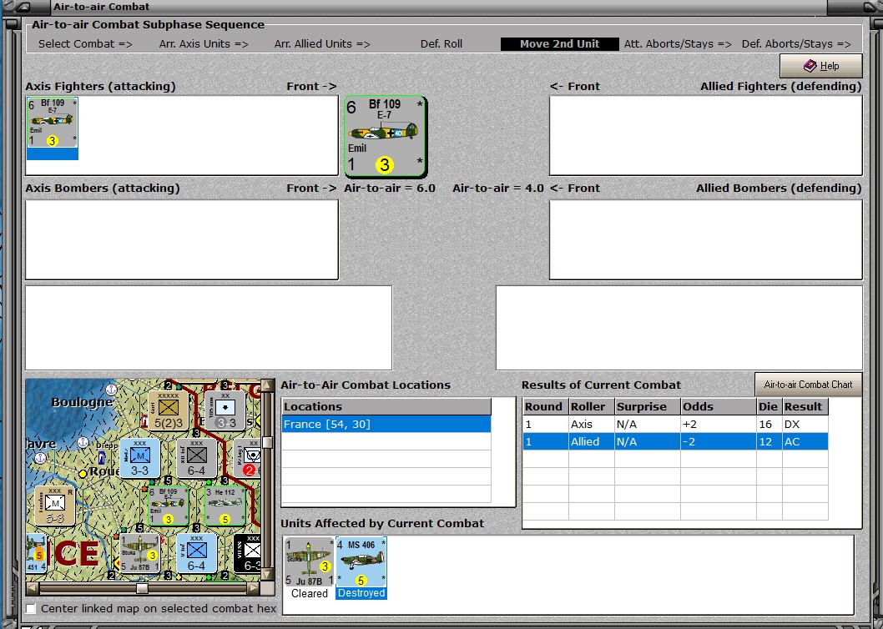Click the Att. Aborts/Stays subphase step
The image size is (883, 629).
pyautogui.click(x=678, y=44)
